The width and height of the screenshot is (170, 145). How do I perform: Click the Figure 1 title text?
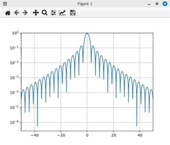(85, 4)
